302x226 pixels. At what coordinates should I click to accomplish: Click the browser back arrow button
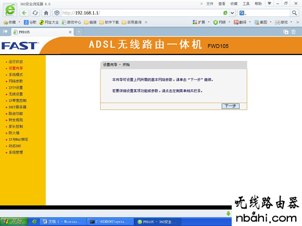(24, 13)
